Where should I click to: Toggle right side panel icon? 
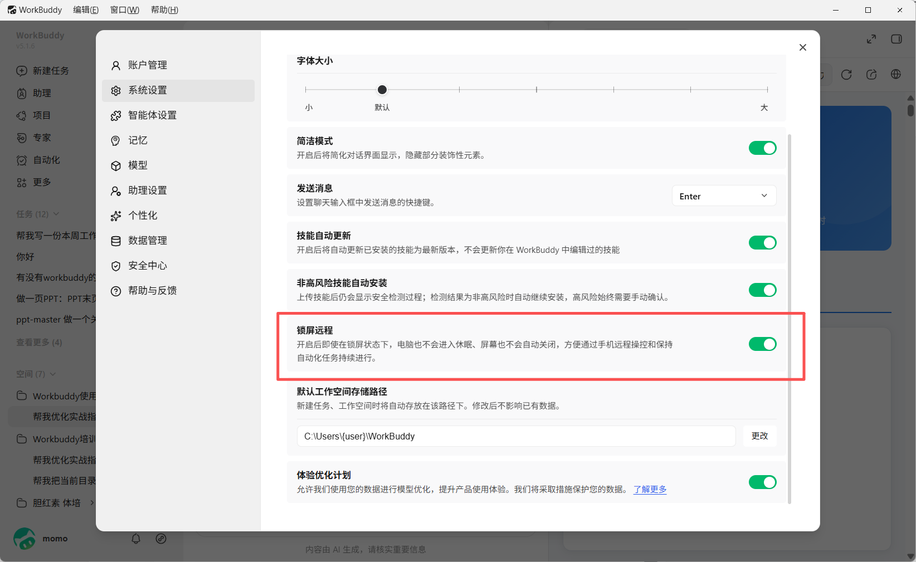tap(896, 39)
